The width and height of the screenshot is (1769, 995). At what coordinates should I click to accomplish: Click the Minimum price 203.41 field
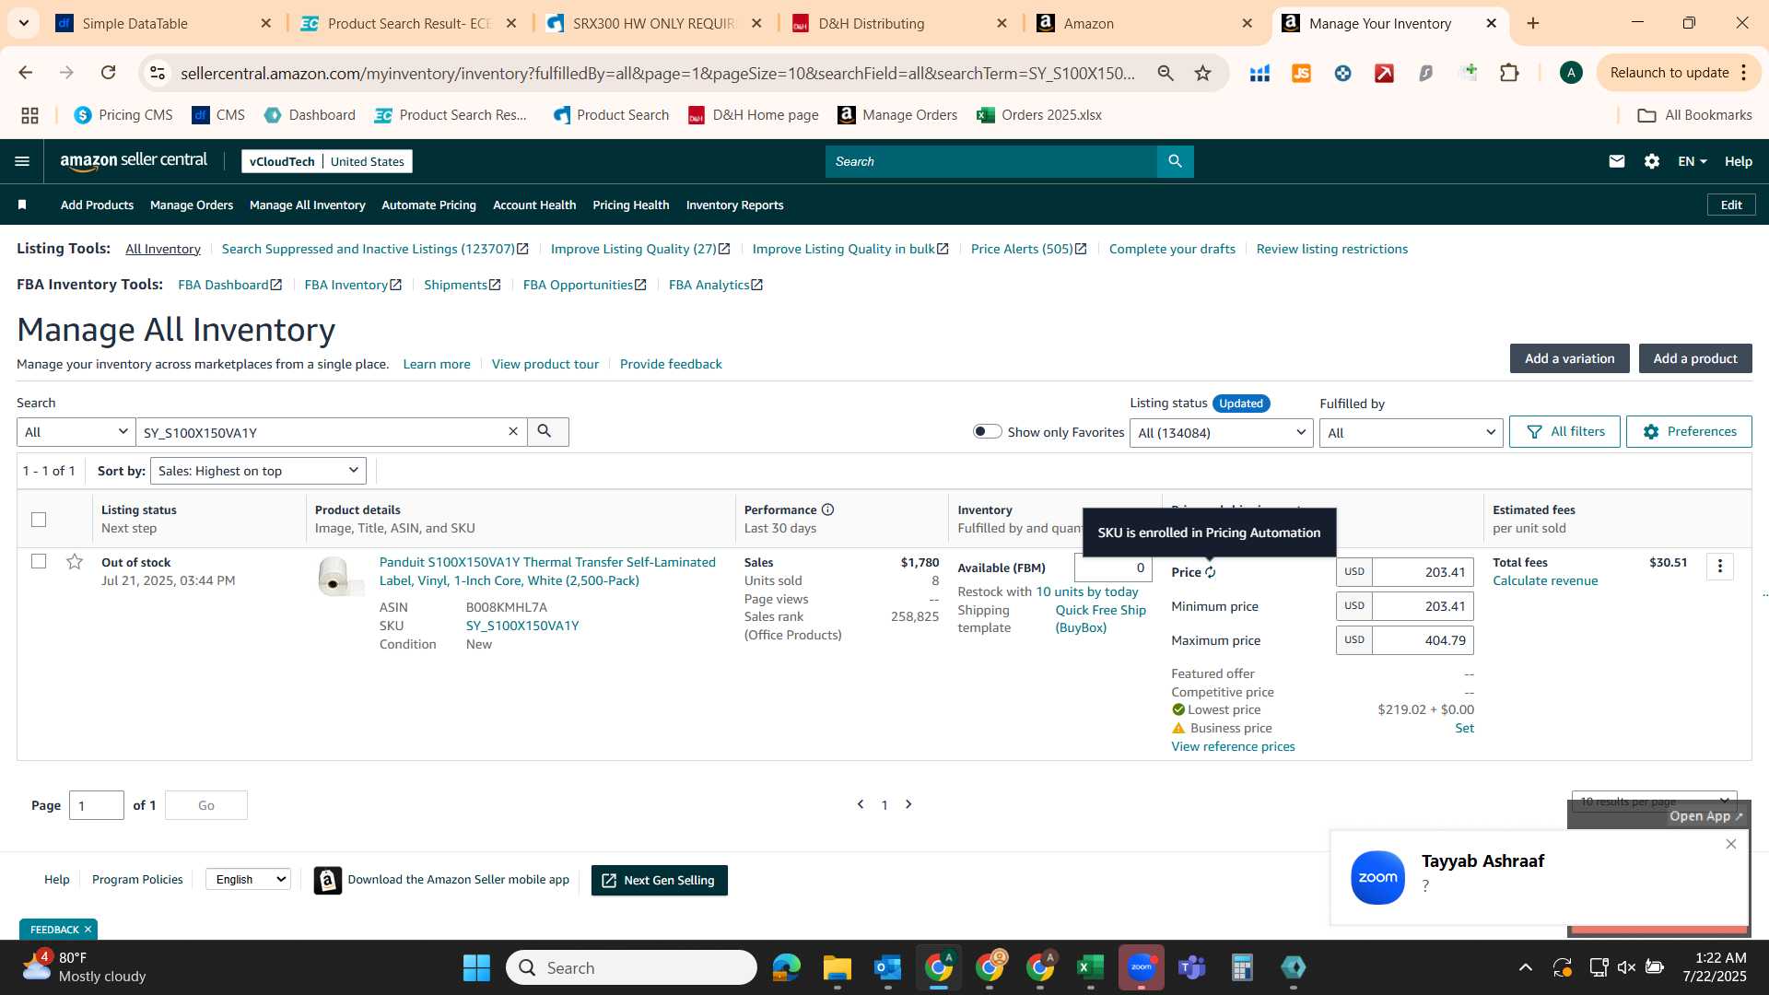1423,606
